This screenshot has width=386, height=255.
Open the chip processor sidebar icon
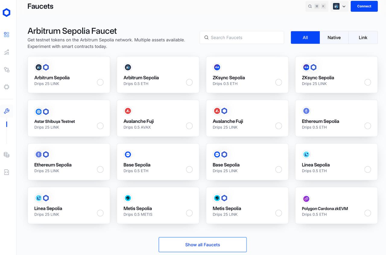coord(6,87)
